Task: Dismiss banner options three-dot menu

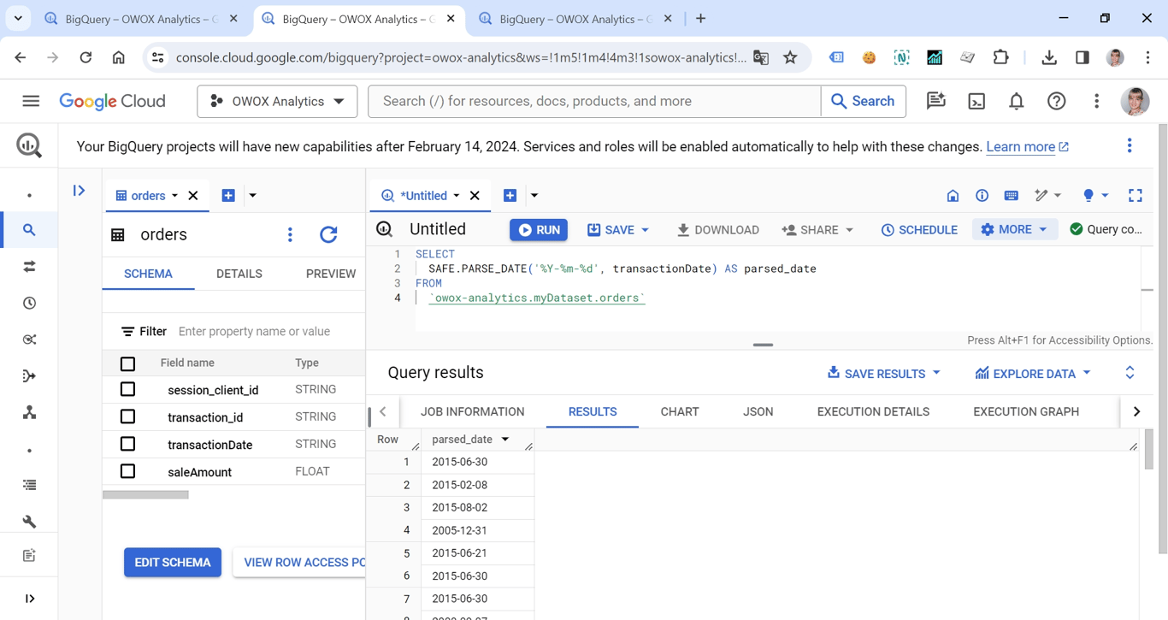Action: coord(1130,146)
